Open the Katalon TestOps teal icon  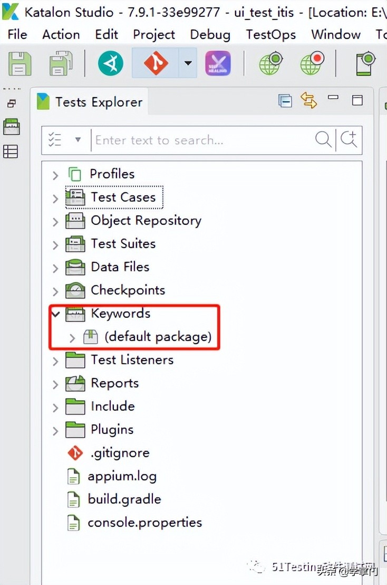[110, 64]
